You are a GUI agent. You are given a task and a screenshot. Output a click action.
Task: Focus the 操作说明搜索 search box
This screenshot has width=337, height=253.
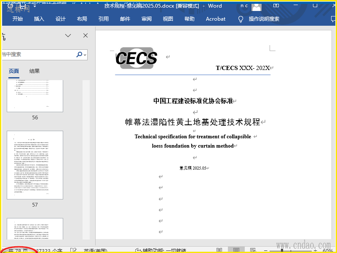[264, 19]
